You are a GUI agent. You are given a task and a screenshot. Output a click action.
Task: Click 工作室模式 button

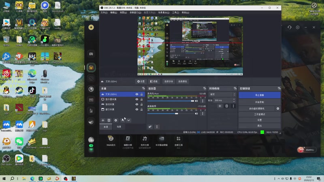(260, 114)
